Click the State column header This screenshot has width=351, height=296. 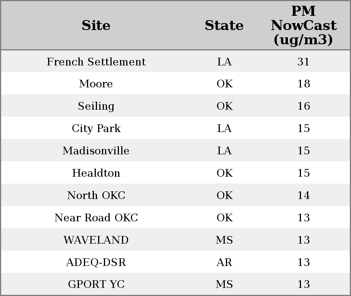point(224,25)
